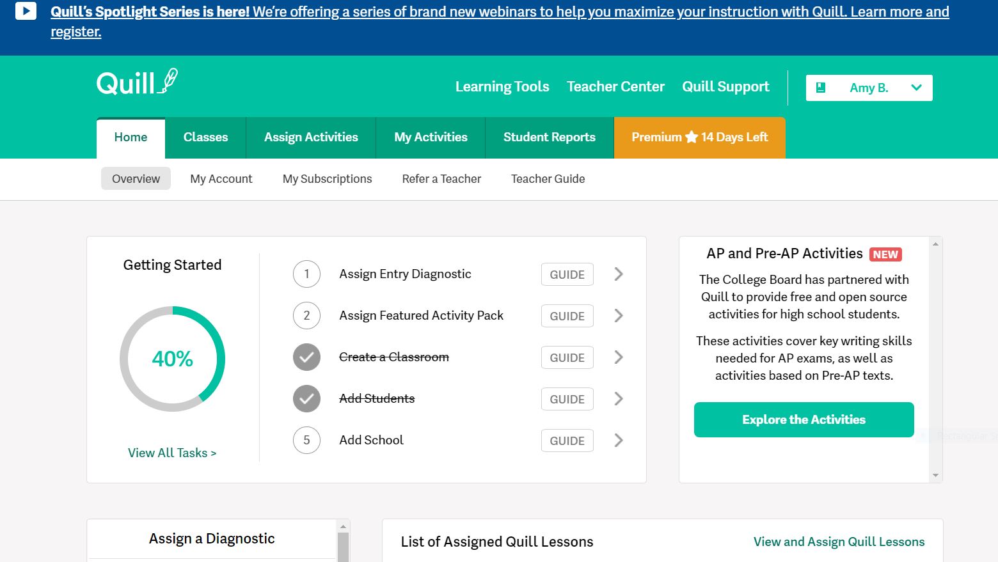The width and height of the screenshot is (998, 562).
Task: Click the Premium 14 Days Left tab
Action: click(x=700, y=137)
